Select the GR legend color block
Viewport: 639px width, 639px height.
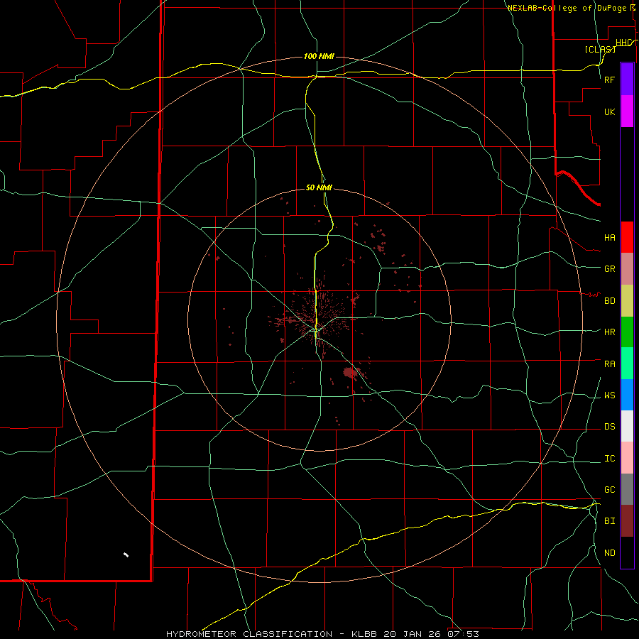click(x=627, y=268)
